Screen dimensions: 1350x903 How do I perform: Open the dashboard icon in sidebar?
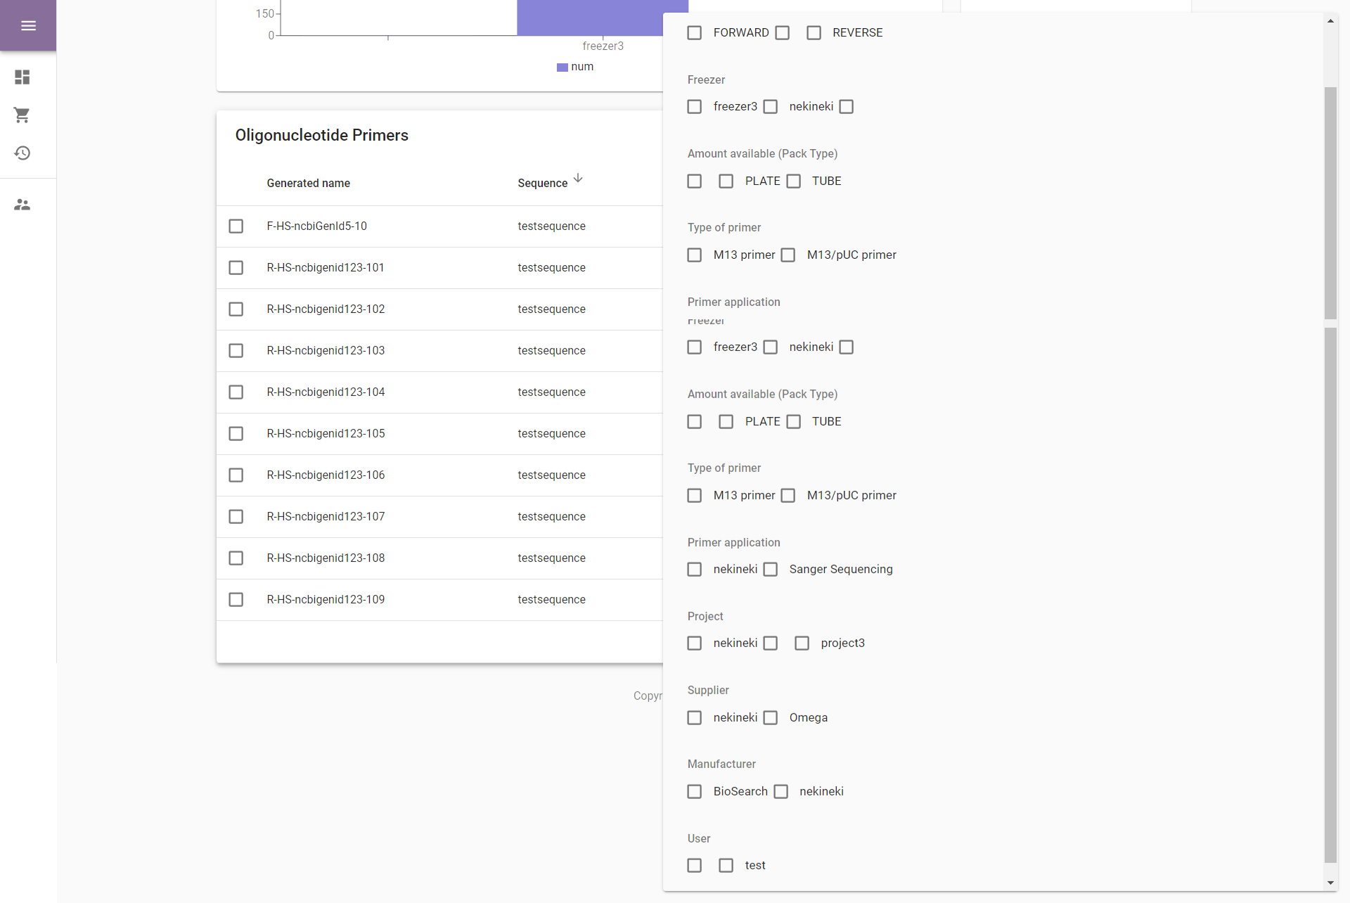(22, 77)
